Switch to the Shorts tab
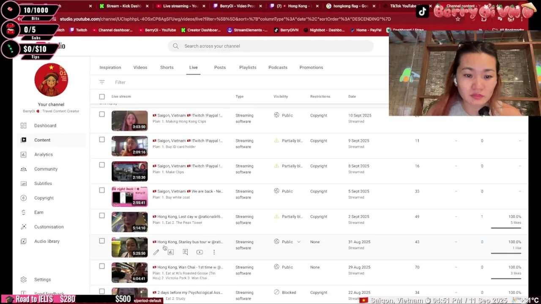 coord(167,68)
